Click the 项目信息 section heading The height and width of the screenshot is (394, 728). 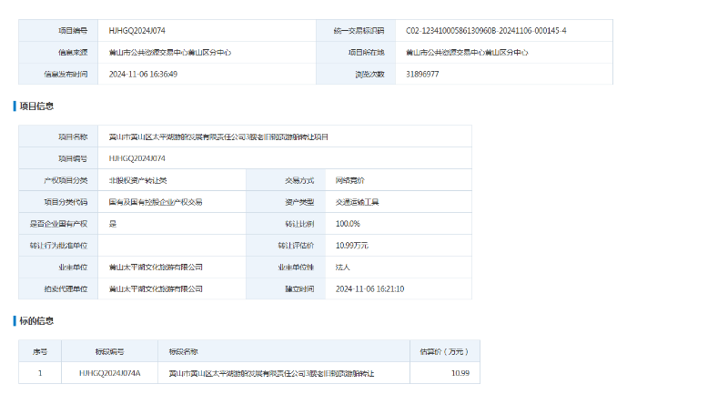click(x=36, y=106)
